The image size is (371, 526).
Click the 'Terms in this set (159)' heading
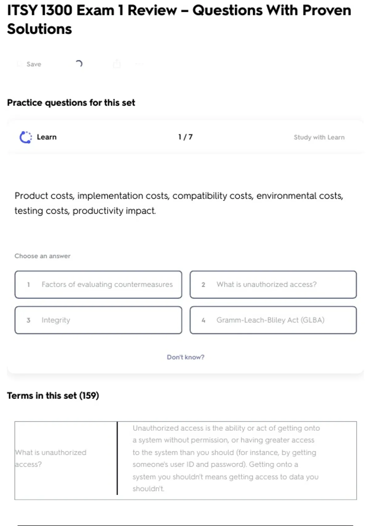53,396
